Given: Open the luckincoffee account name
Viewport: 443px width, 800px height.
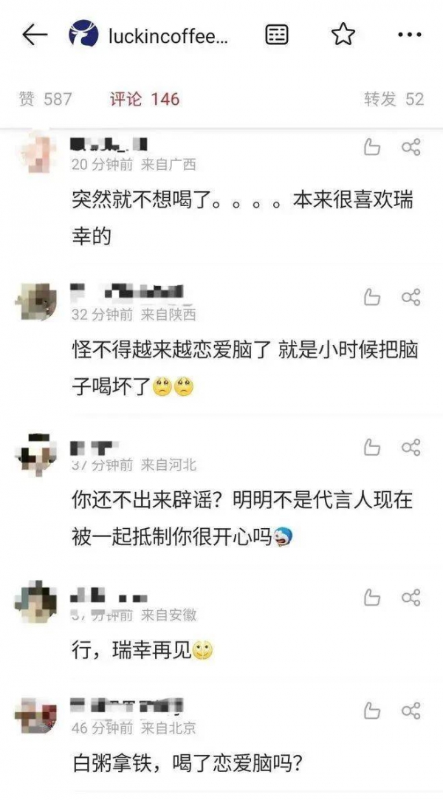Looking at the screenshot, I should [169, 35].
